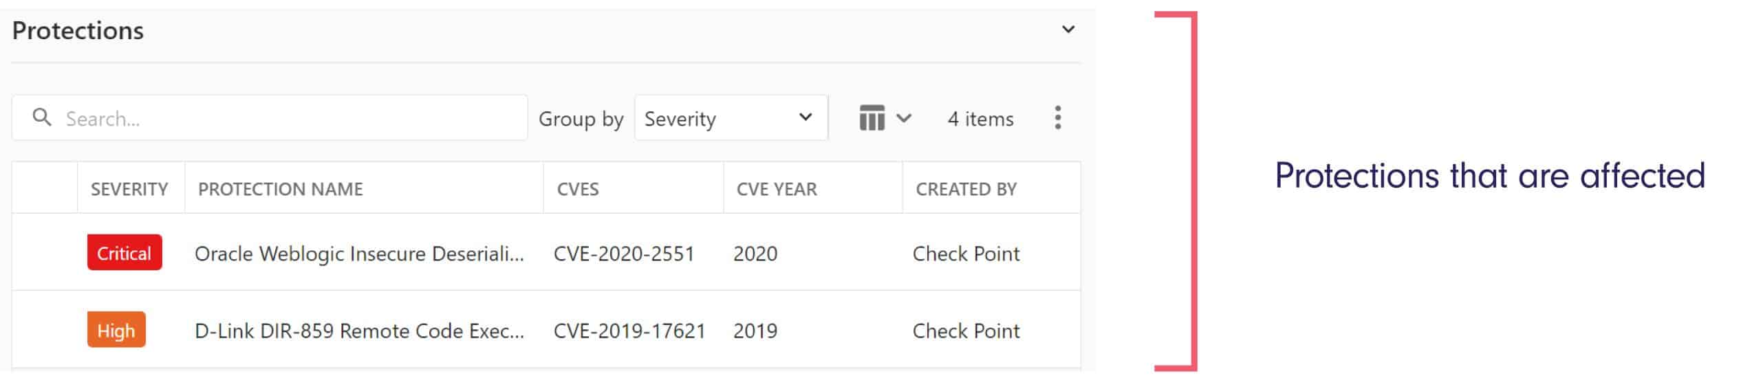Click the 4 items count label
Screen dimensions: 1761x376
click(980, 119)
